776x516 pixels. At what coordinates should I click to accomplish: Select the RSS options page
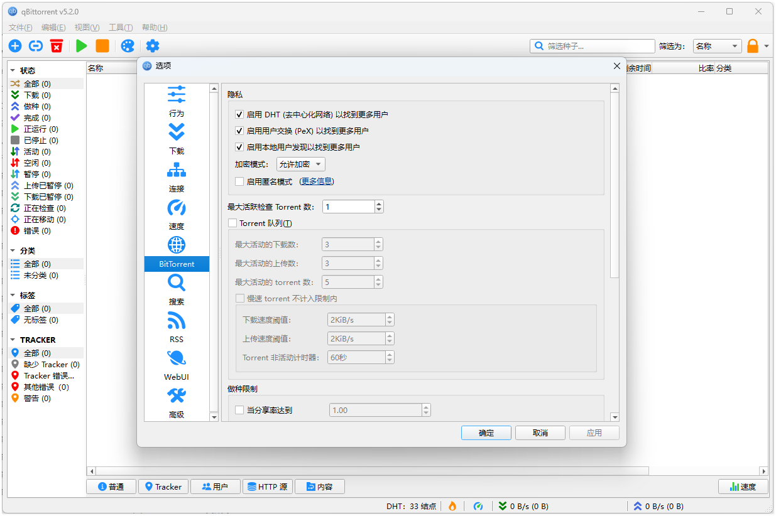(x=177, y=328)
